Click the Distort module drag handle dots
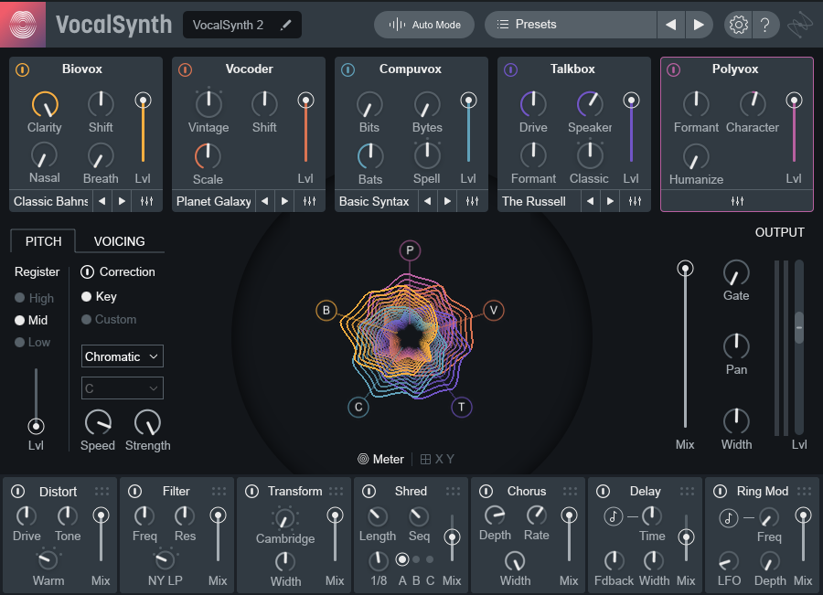 102,491
